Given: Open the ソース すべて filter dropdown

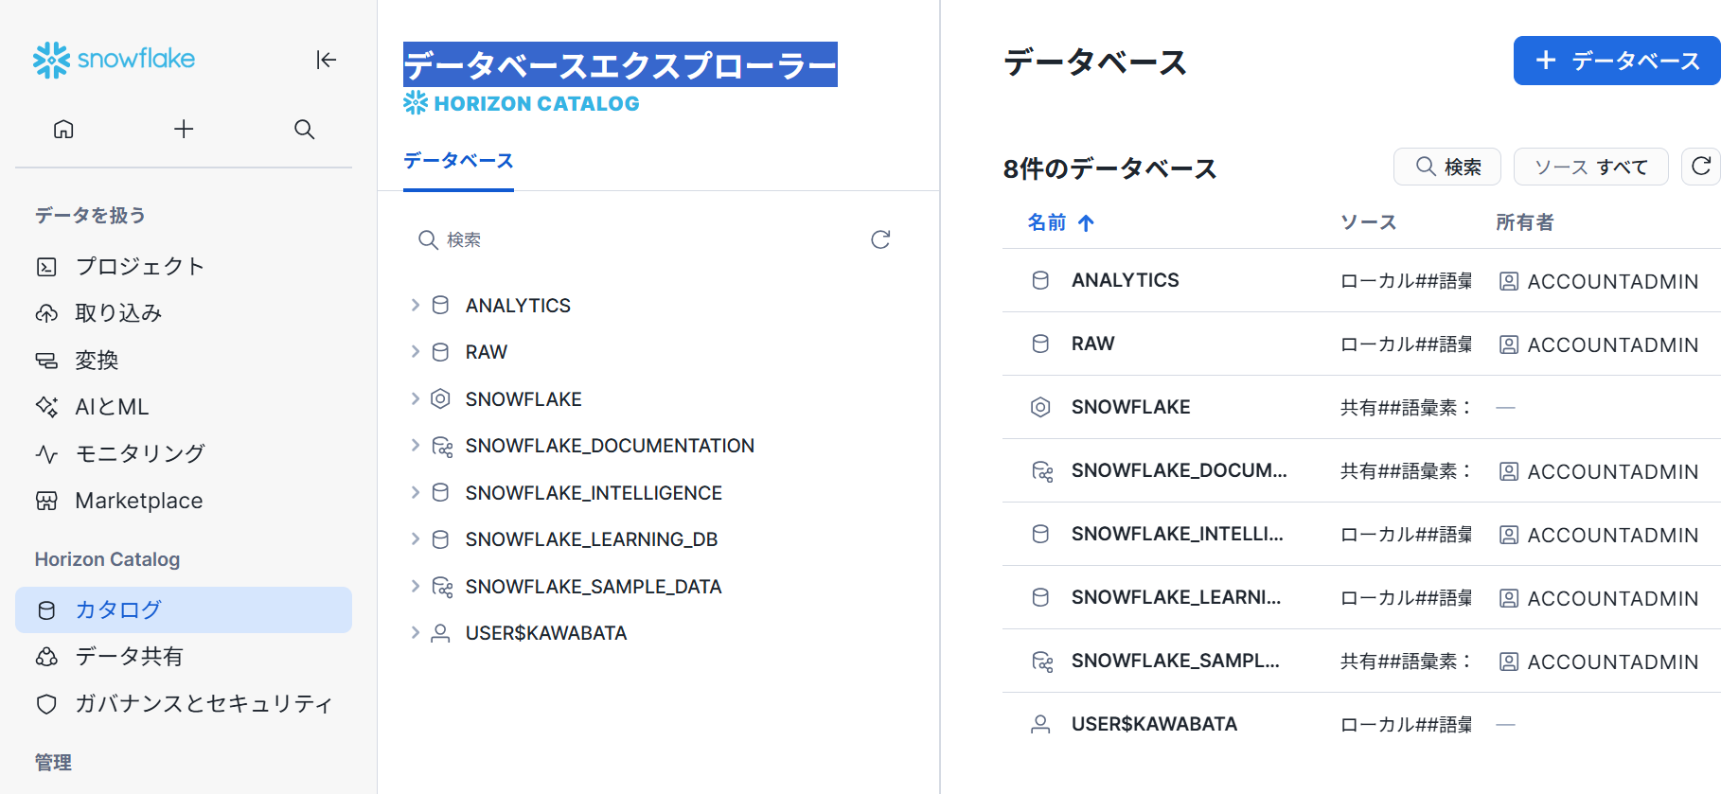Looking at the screenshot, I should pyautogui.click(x=1590, y=167).
